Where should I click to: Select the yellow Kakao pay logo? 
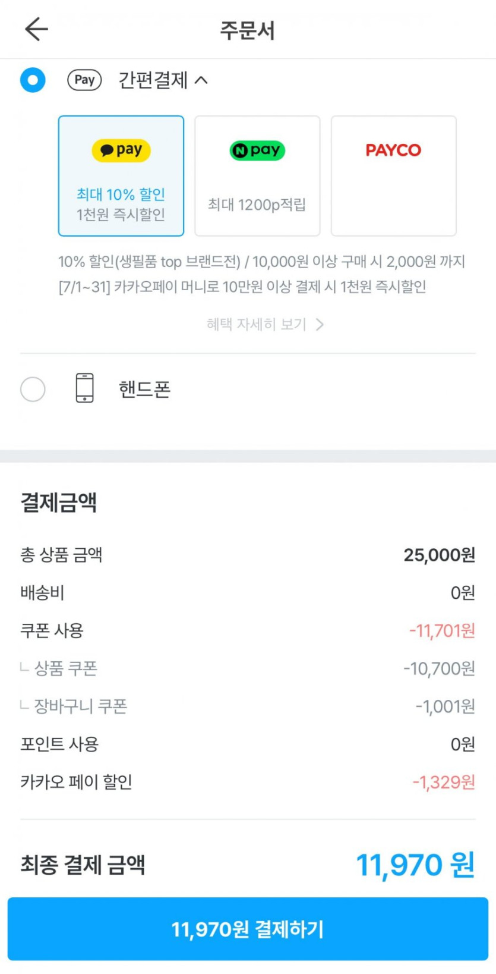point(121,150)
